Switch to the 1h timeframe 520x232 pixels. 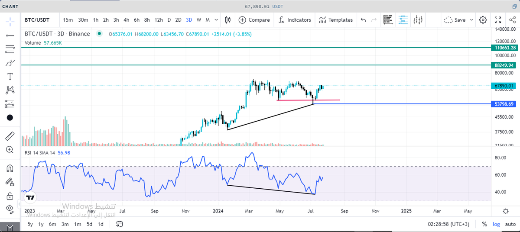(x=96, y=20)
